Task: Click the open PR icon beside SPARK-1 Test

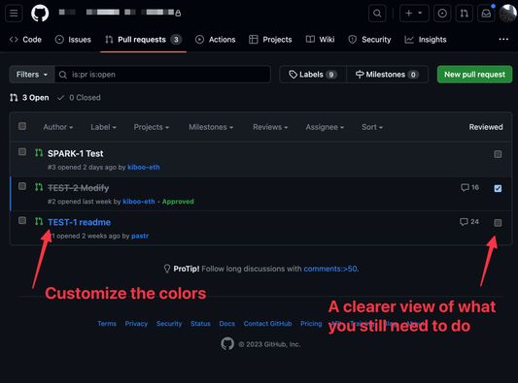Action: point(39,152)
